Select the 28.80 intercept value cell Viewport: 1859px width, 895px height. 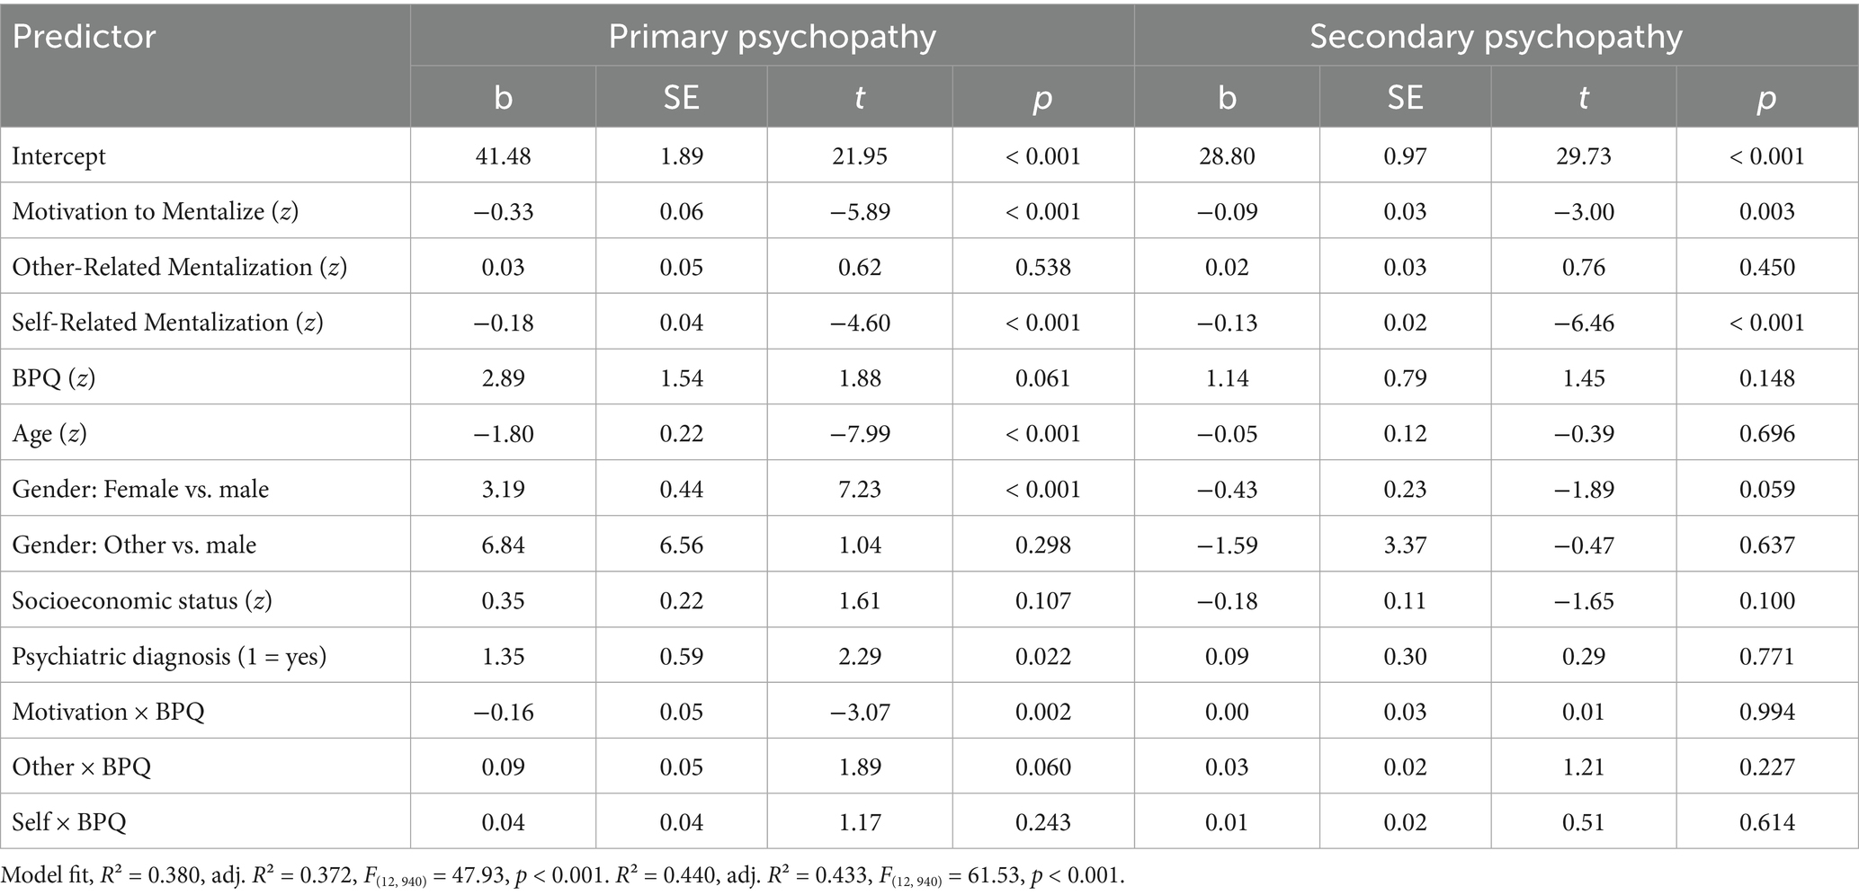(x=1227, y=156)
